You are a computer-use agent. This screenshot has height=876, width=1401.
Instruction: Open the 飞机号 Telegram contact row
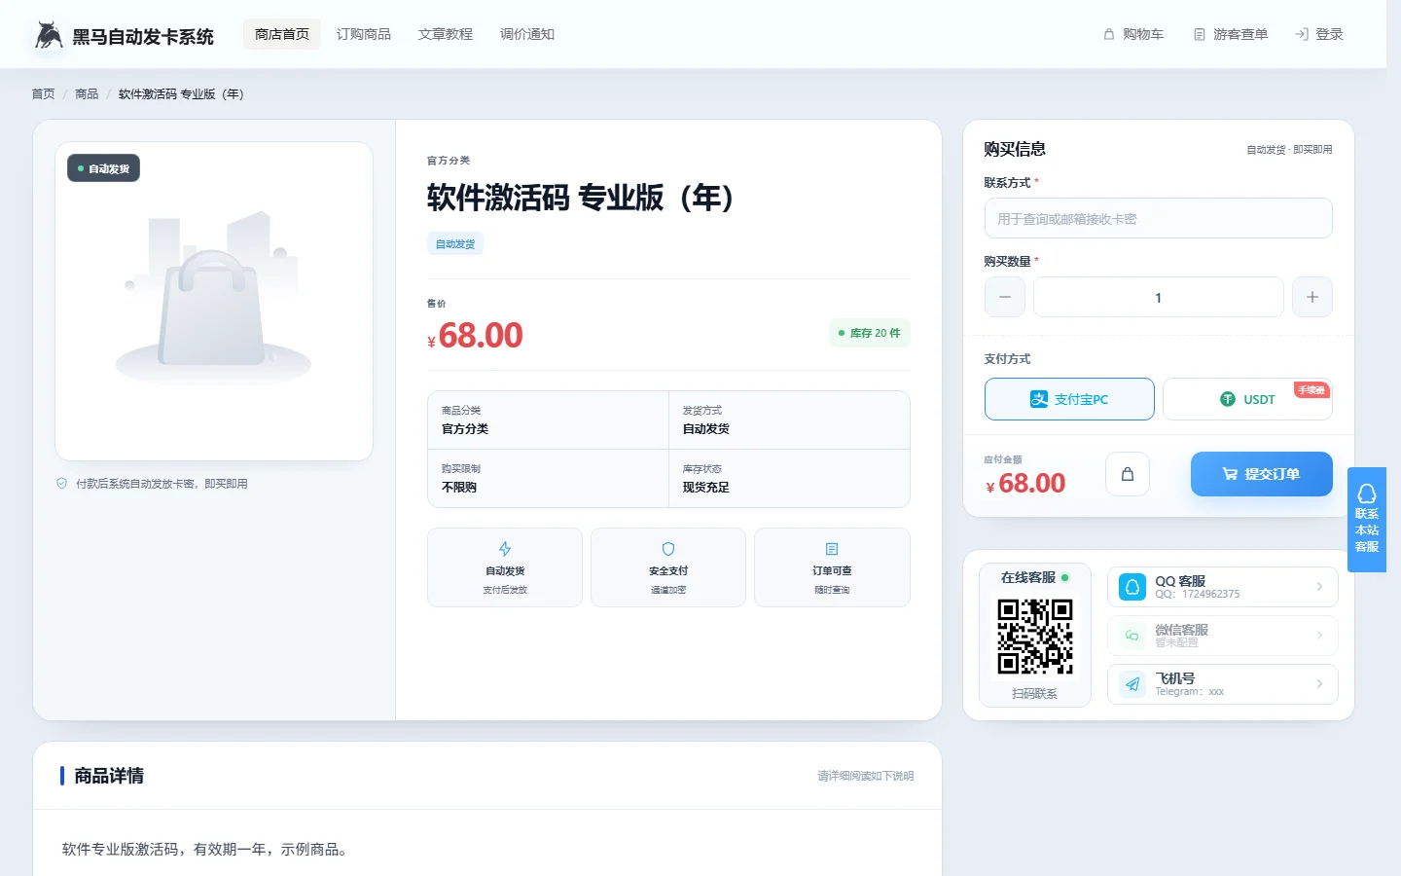coord(1223,684)
